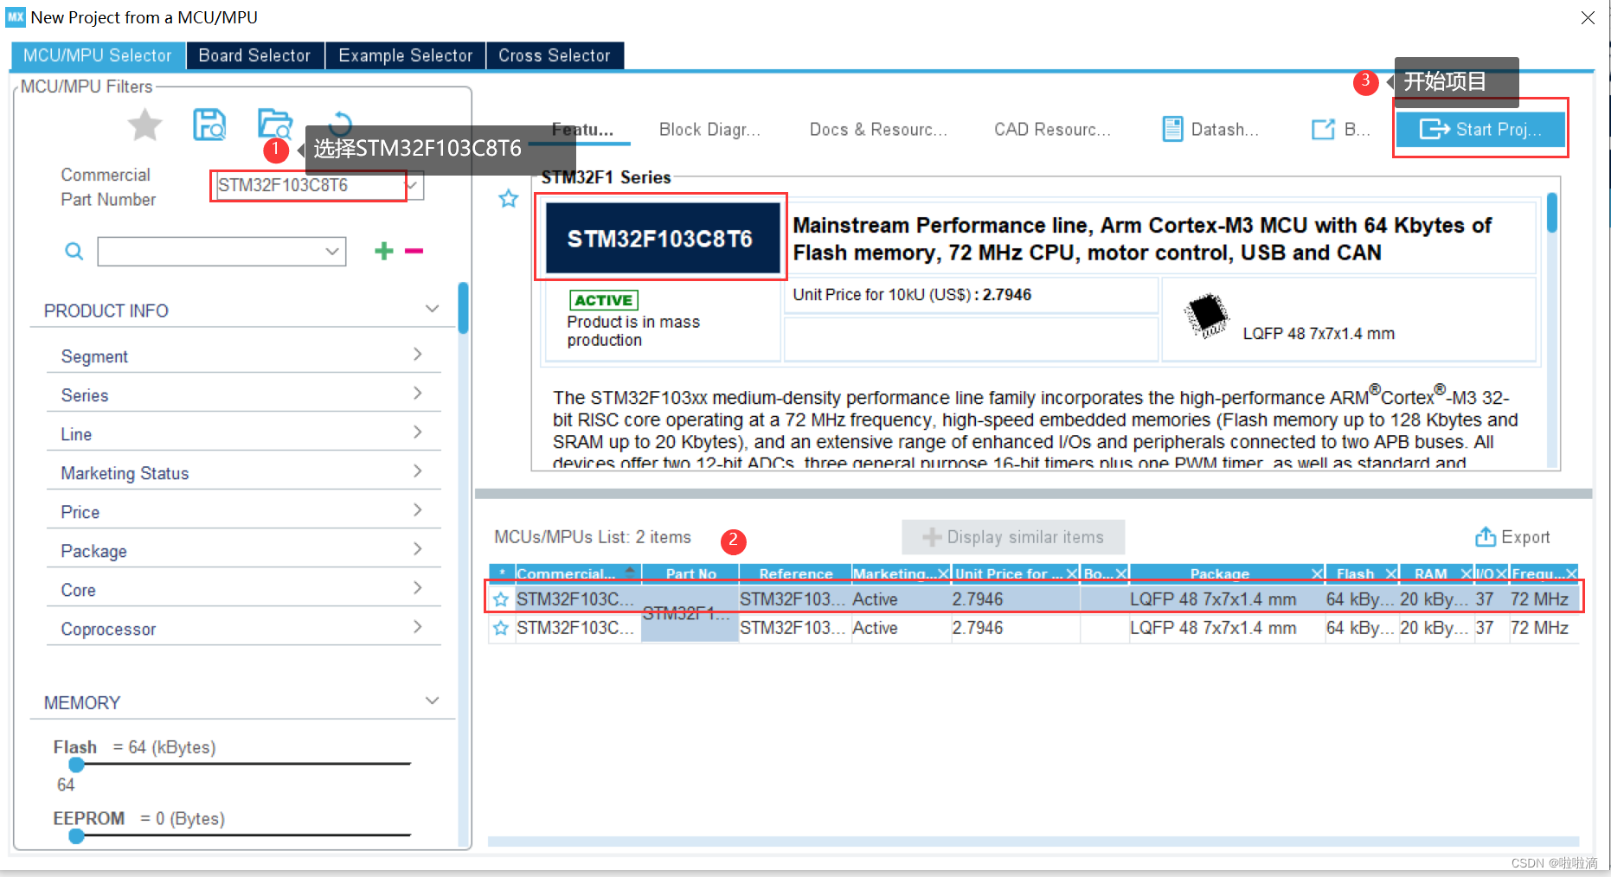
Task: Click the Export share icon
Action: 1486,537
